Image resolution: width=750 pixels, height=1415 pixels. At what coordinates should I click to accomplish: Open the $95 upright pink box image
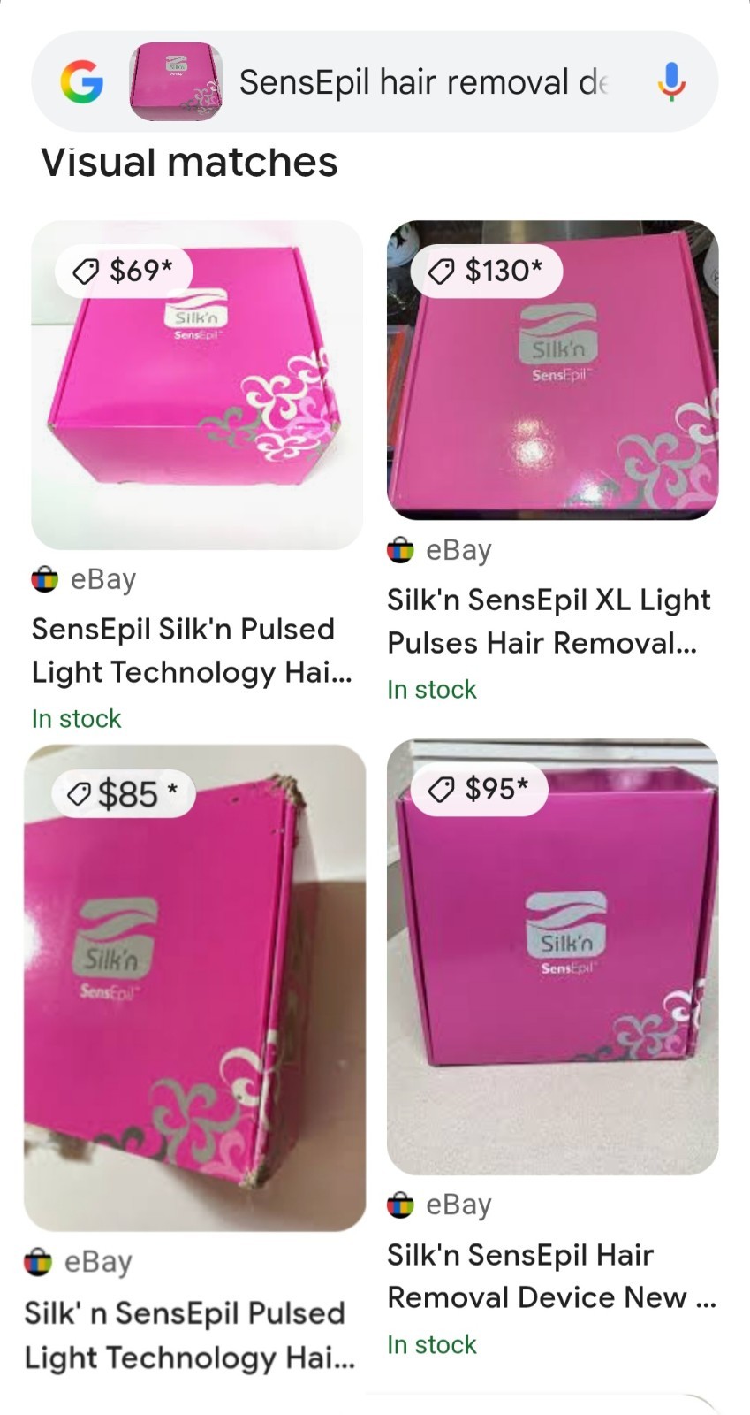(552, 957)
